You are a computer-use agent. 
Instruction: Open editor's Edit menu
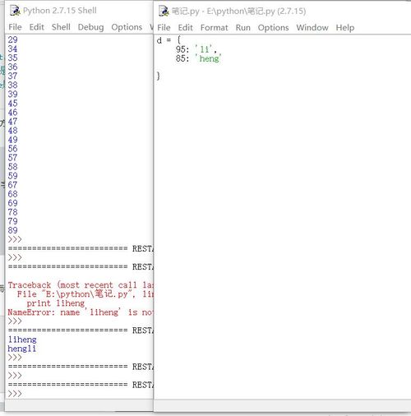[186, 28]
